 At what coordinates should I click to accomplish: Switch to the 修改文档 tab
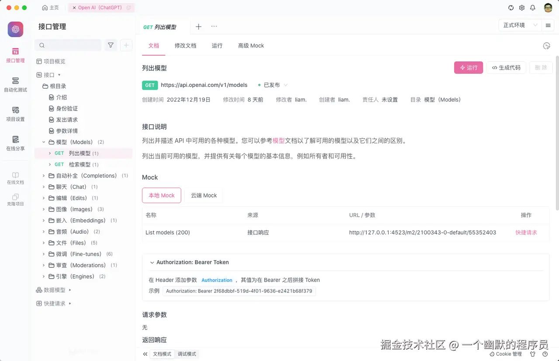tap(185, 46)
